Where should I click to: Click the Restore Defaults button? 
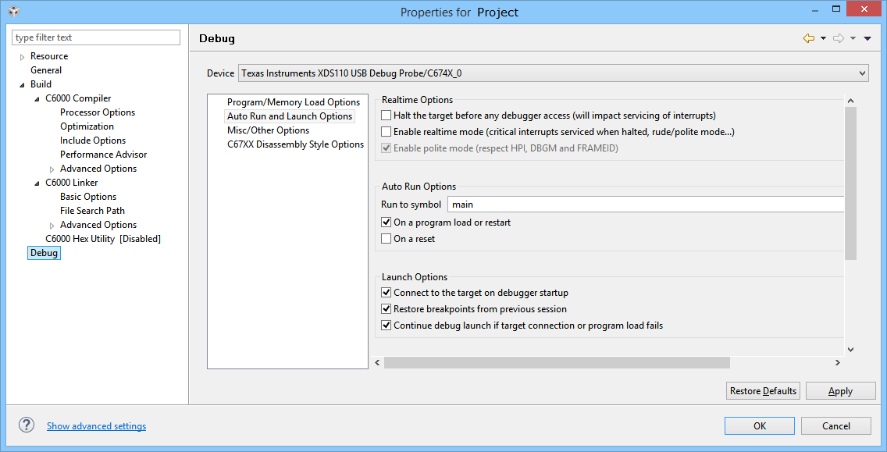tap(763, 391)
